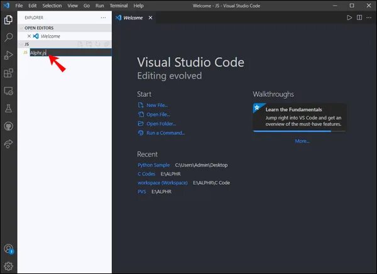Click the Run play button in editor toolbar
The height and width of the screenshot is (274, 377).
(349, 18)
